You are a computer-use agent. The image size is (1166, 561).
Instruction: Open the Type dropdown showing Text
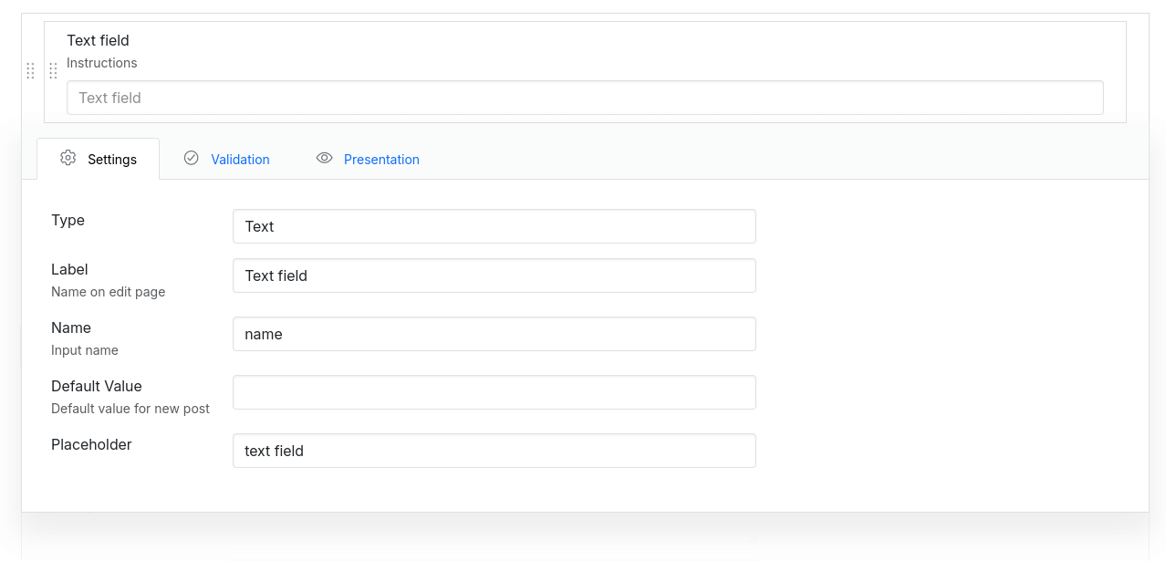494,225
